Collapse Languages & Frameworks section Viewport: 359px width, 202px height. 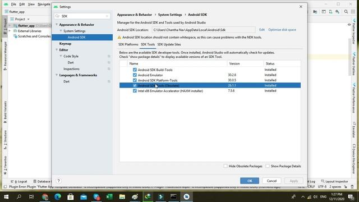tap(57, 75)
